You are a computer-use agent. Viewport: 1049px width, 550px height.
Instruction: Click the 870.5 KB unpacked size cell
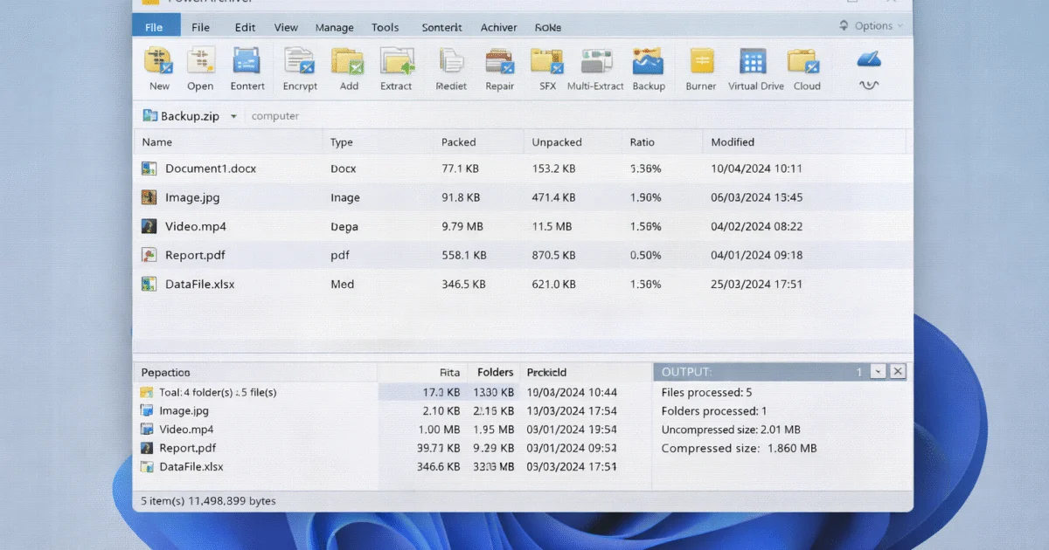coord(553,255)
